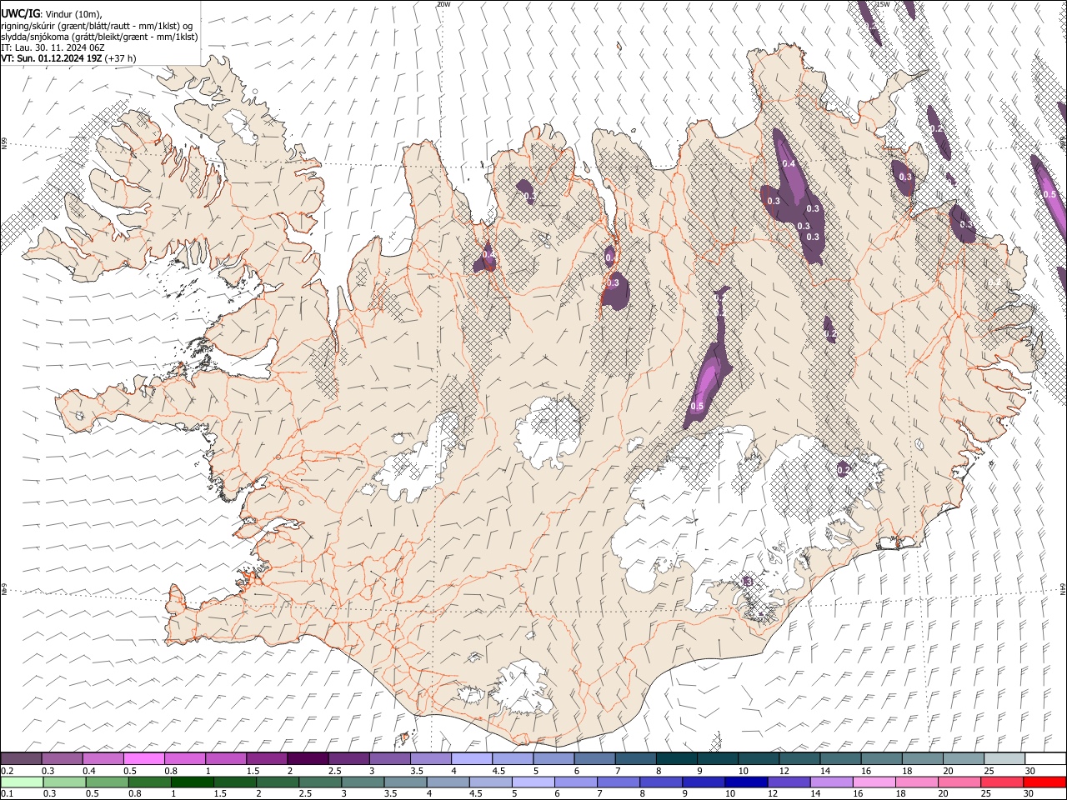Click the 0.5 value on the central pink snow band
Viewport: 1067px width, 800px height.
pos(698,406)
